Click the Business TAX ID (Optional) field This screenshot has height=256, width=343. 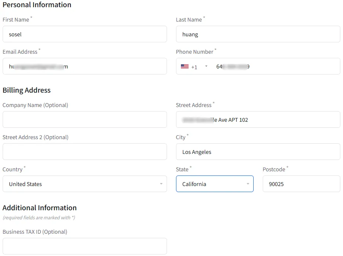(85, 246)
